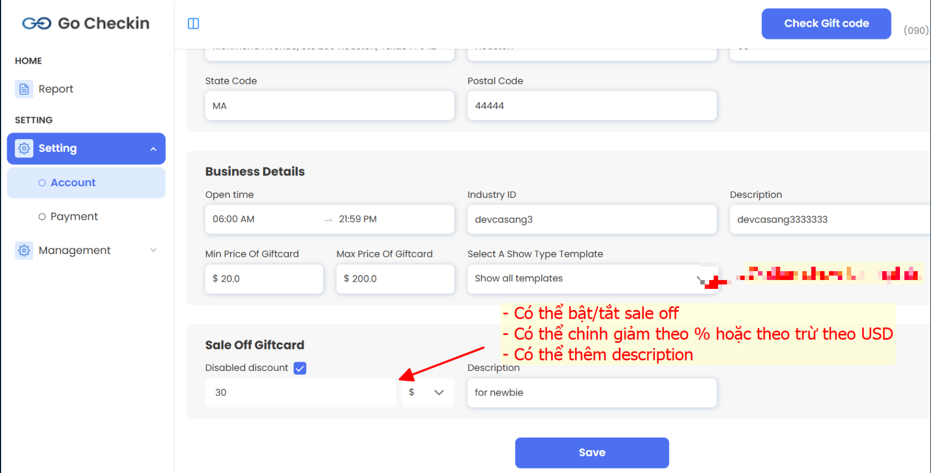Select the Payment radio circle
Image resolution: width=931 pixels, height=473 pixels.
tap(42, 217)
